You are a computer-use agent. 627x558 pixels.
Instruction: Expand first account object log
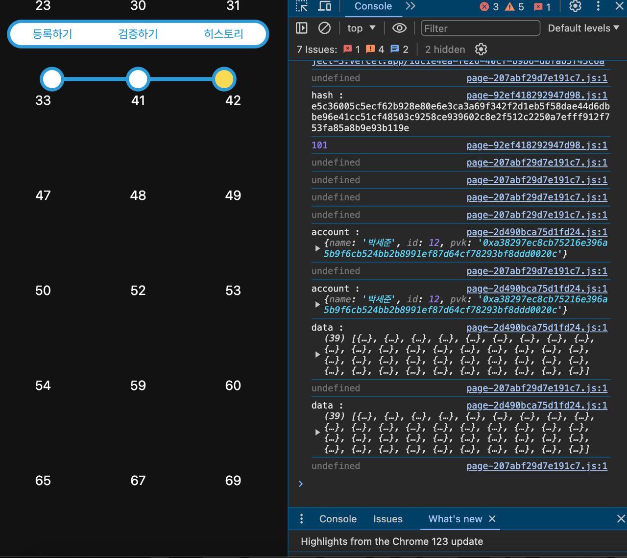click(317, 248)
